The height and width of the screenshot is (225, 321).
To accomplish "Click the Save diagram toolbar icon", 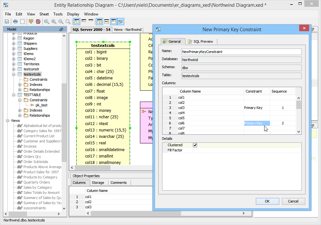I will pos(6,22).
